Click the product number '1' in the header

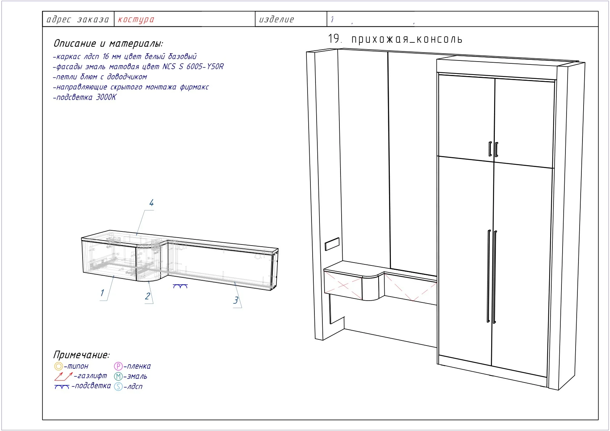pos(332,20)
